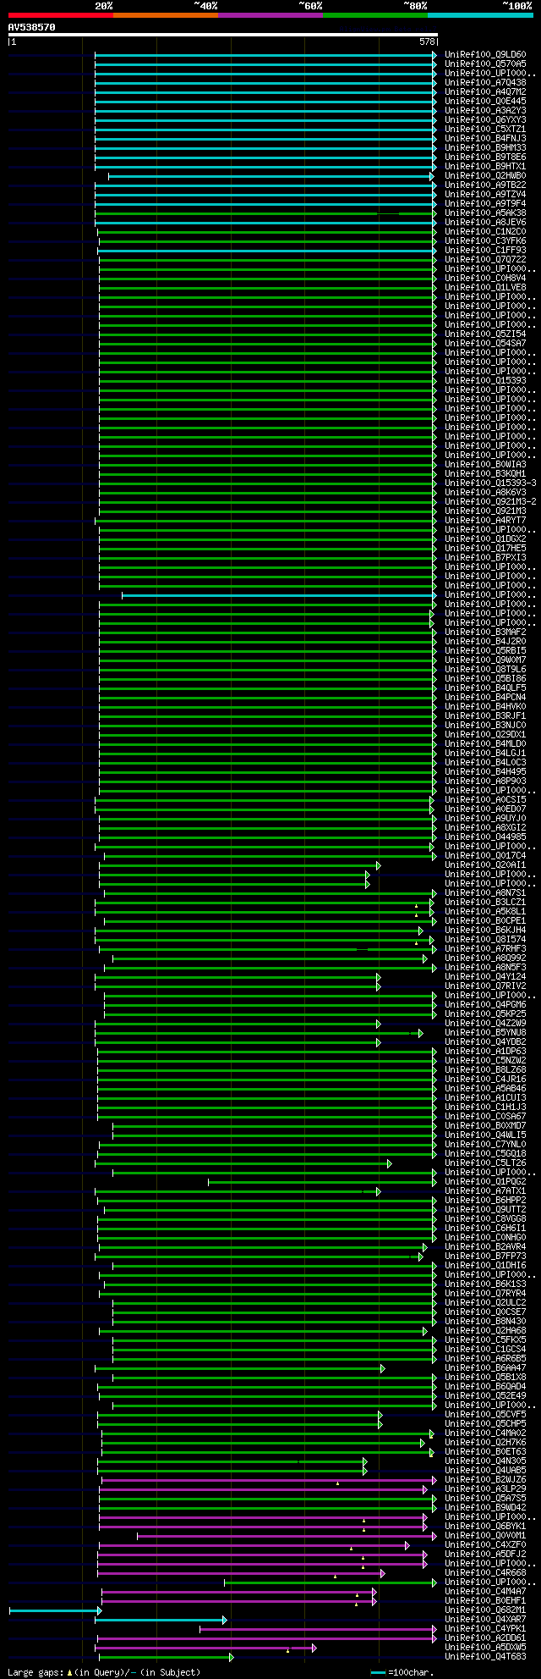541x1679 pixels.
Task: Select label UniRef100_A5K8L1
Action: tap(485, 912)
